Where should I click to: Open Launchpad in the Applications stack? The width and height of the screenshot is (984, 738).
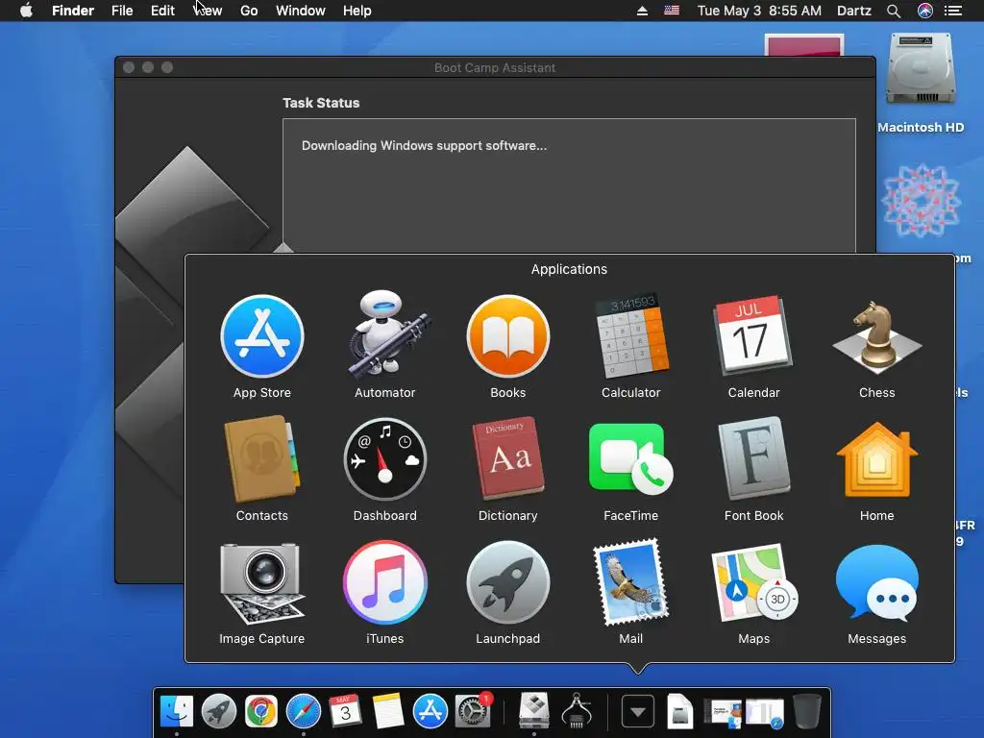(508, 582)
